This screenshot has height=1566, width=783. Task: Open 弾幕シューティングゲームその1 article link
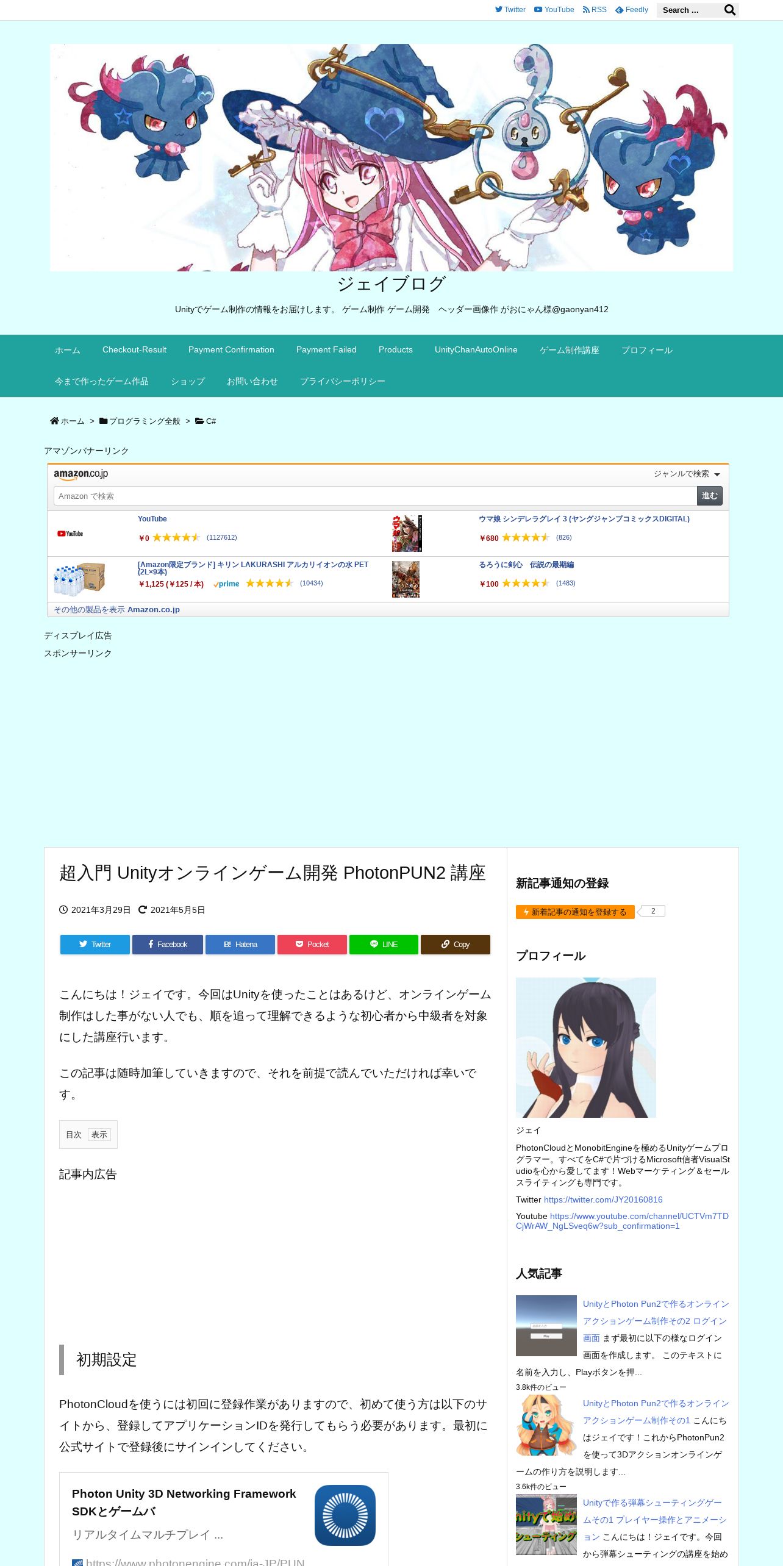point(655,1520)
